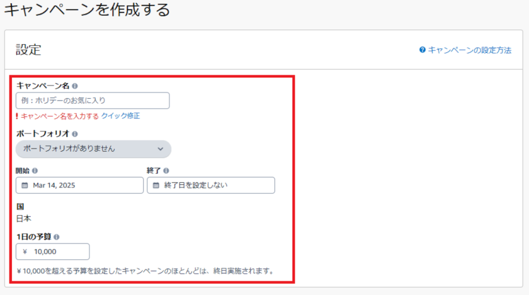
Task: Focus the campaign name input field
Action: tap(93, 101)
